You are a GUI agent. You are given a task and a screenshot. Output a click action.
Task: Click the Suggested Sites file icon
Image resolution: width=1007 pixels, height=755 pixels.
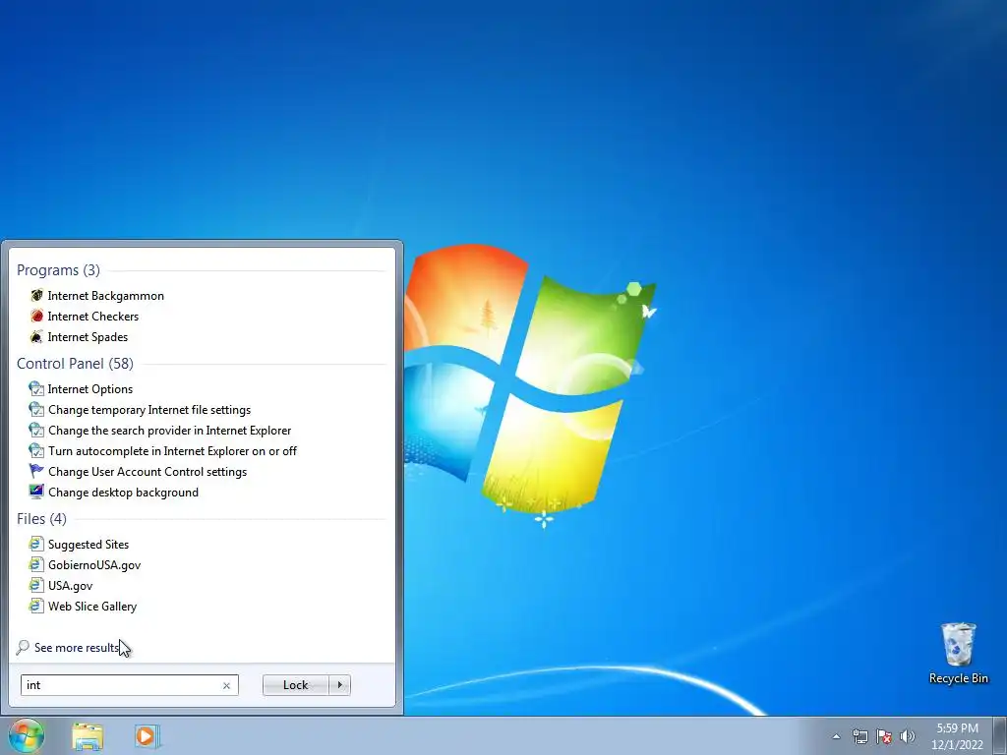click(36, 545)
